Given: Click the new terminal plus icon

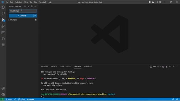Looking at the screenshot, I should click(158, 67).
